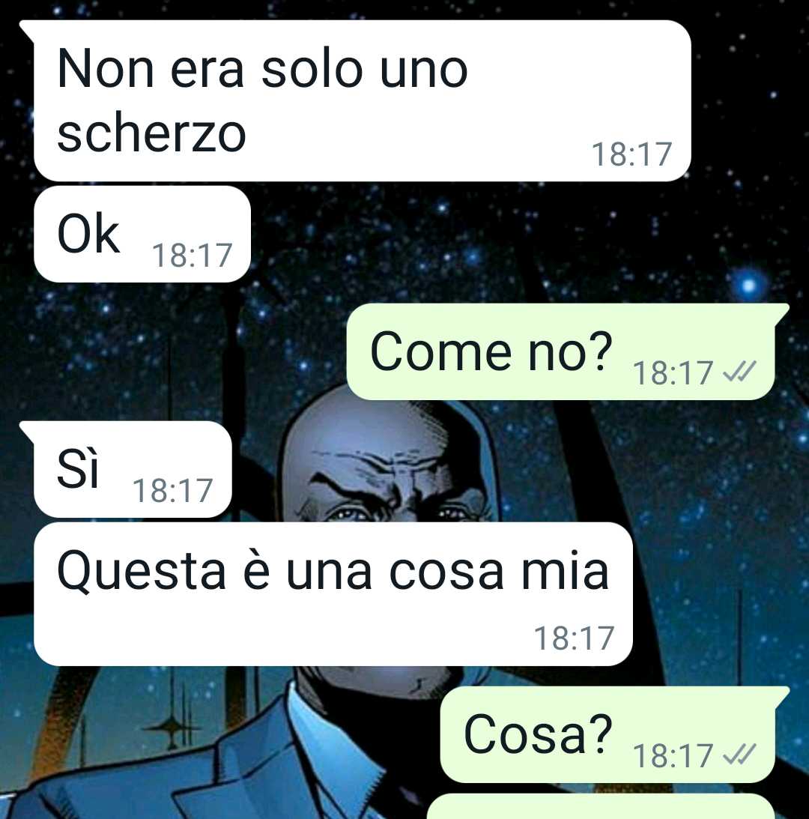This screenshot has width=809, height=819.
Task: Tap the word "scherzo" in the first message
Action: [x=151, y=133]
